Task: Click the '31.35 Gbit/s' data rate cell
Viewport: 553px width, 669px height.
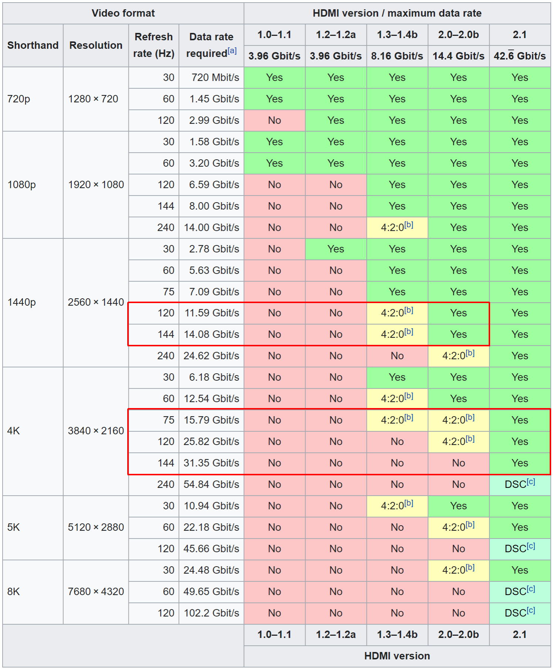Action: click(211, 463)
